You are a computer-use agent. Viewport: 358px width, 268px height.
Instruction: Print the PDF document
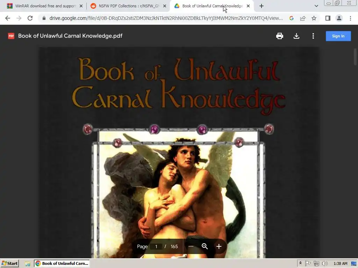click(x=279, y=36)
